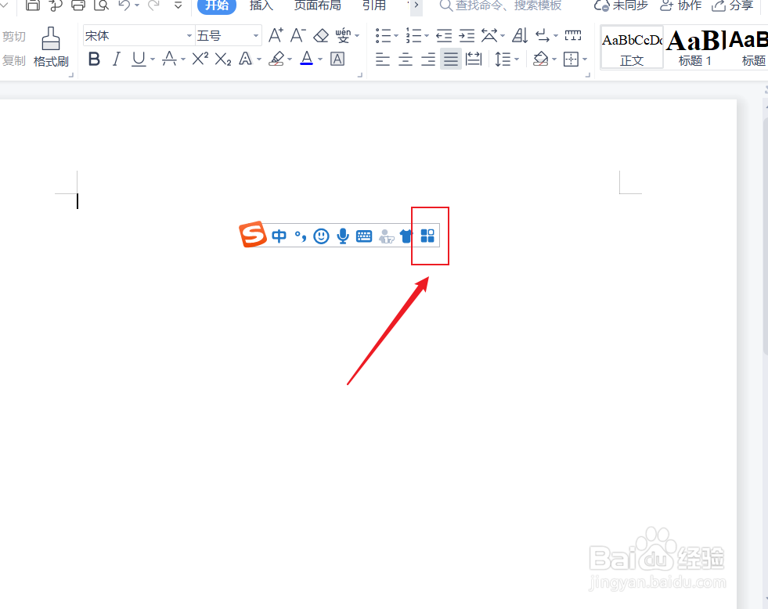Click the Redo arrow icon
This screenshot has width=768, height=609.
click(153, 5)
